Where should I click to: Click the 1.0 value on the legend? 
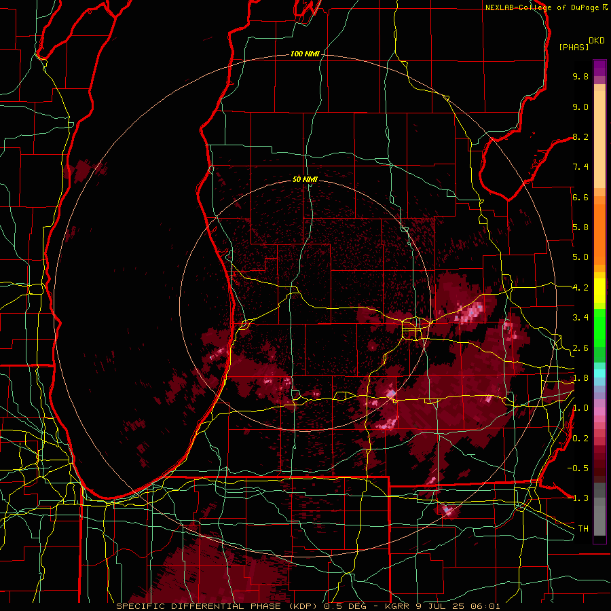pos(580,408)
